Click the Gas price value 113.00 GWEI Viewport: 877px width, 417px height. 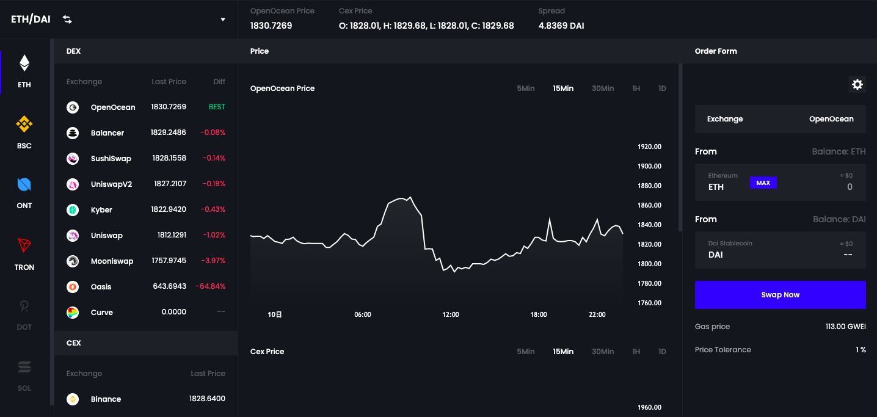pyautogui.click(x=846, y=327)
